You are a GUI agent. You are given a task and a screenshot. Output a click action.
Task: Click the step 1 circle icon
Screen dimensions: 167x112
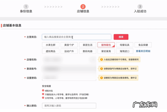(x=26, y=7)
